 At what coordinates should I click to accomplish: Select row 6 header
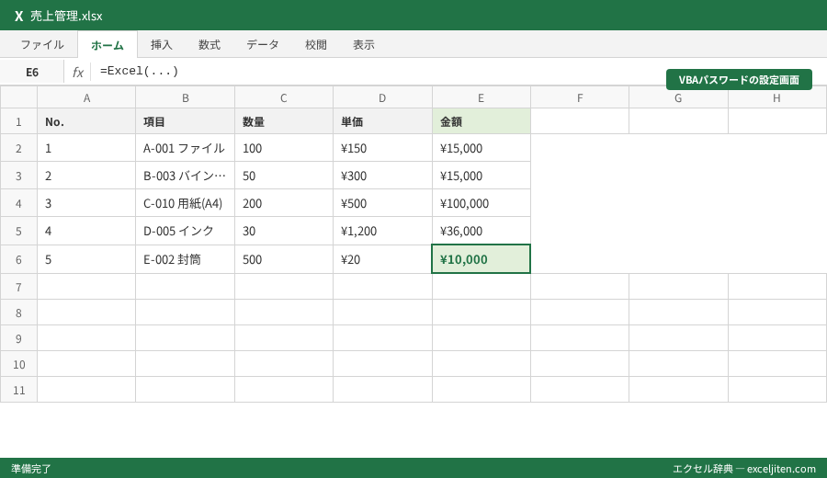[x=18, y=259]
